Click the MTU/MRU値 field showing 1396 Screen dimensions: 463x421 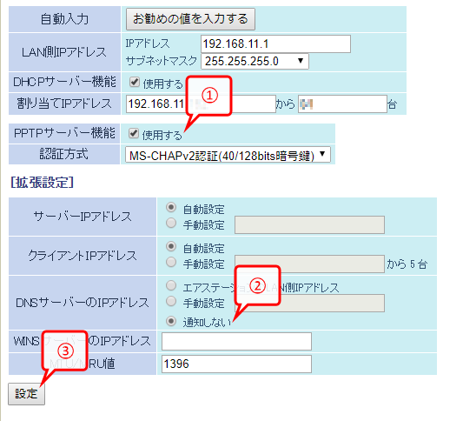click(236, 364)
